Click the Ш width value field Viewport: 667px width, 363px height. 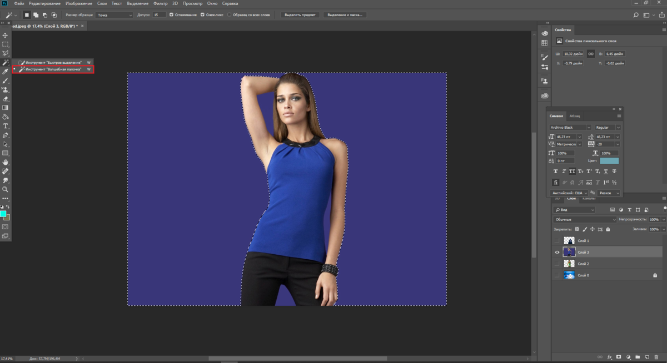(x=573, y=54)
